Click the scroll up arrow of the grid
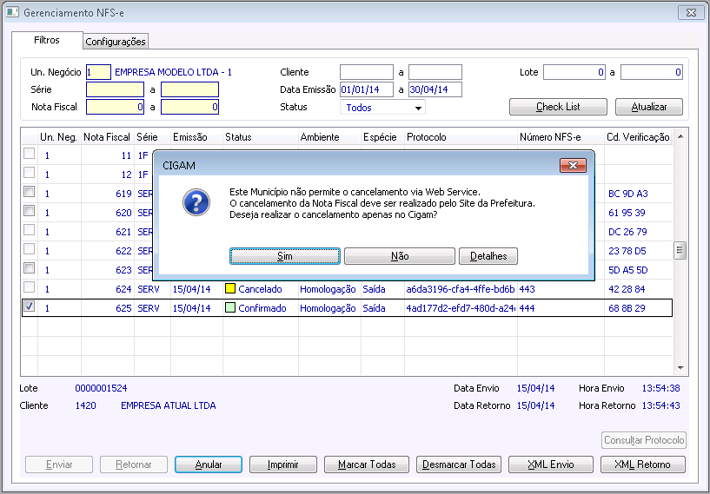Screen dimensions: 710x494 coord(680,136)
